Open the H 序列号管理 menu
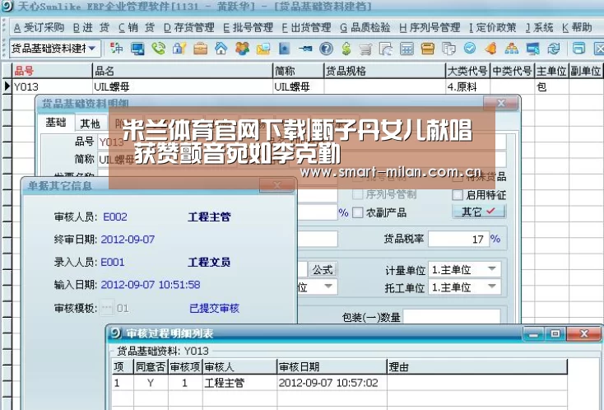604x410 pixels. tap(430, 28)
